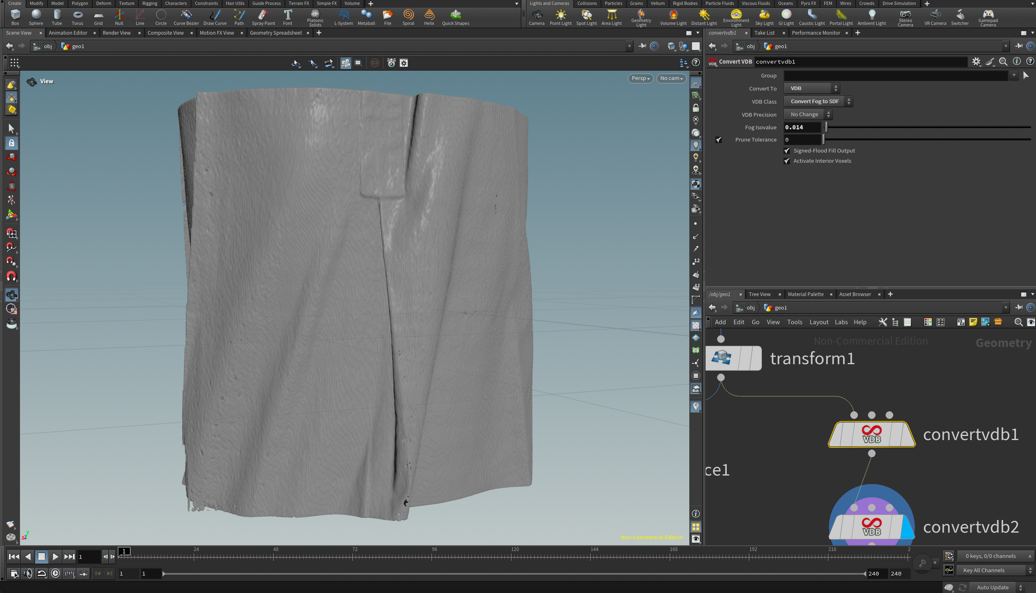Add a Sky Light from shelf
The image size is (1036, 593).
(x=764, y=17)
